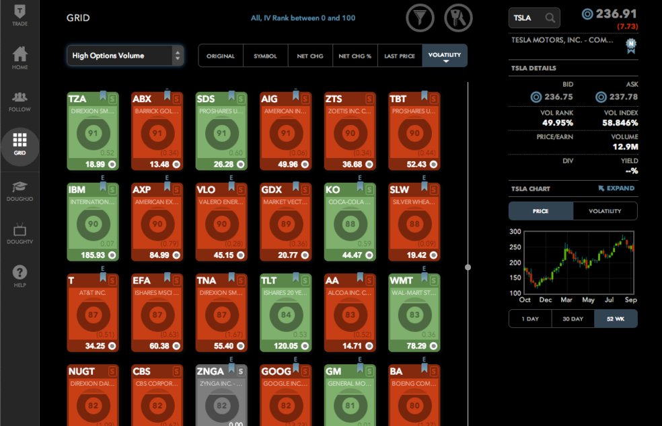Open the High Options Volume dropdown
The height and width of the screenshot is (426, 662).
point(125,56)
